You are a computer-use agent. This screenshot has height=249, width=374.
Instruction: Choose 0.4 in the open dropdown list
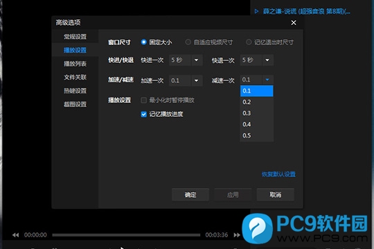(x=257, y=124)
